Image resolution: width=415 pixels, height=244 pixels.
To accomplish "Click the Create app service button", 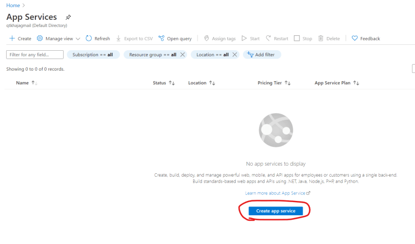I will click(x=276, y=211).
